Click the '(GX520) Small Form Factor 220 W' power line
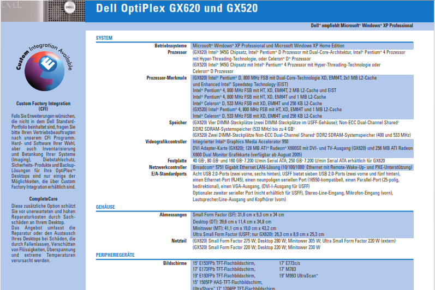The width and height of the screenshot is (435, 290). coord(257,247)
